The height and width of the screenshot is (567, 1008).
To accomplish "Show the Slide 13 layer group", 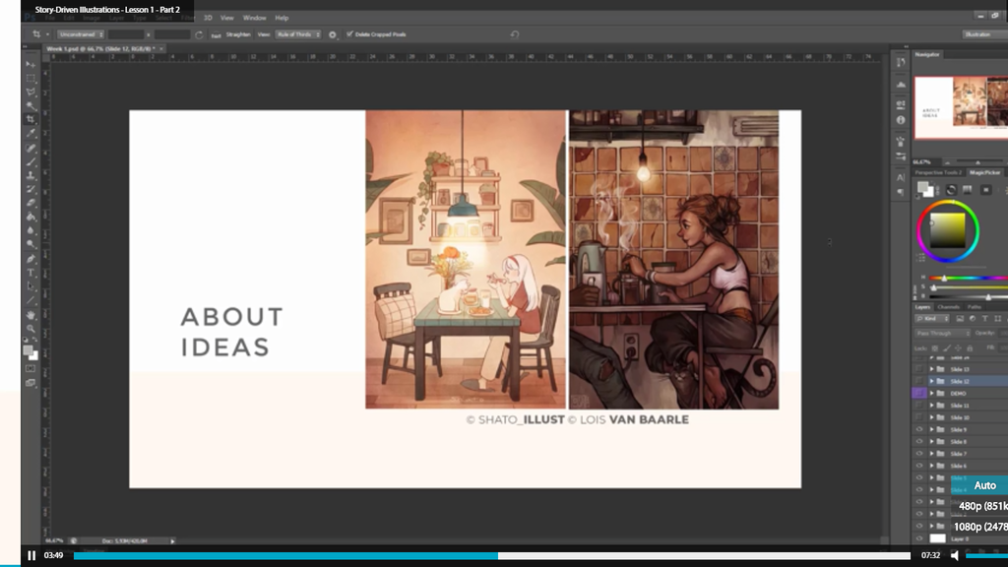I will [919, 369].
